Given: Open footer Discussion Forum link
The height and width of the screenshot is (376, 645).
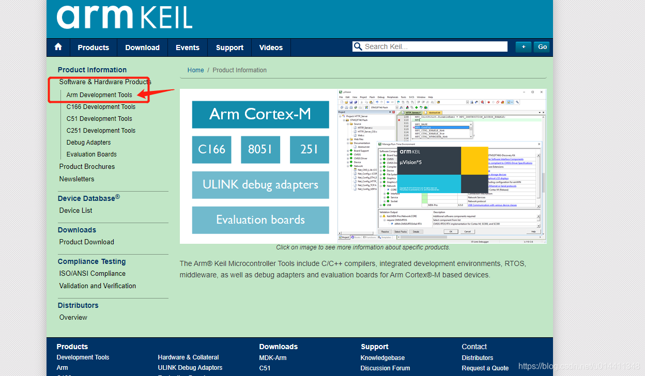Looking at the screenshot, I should coord(385,368).
